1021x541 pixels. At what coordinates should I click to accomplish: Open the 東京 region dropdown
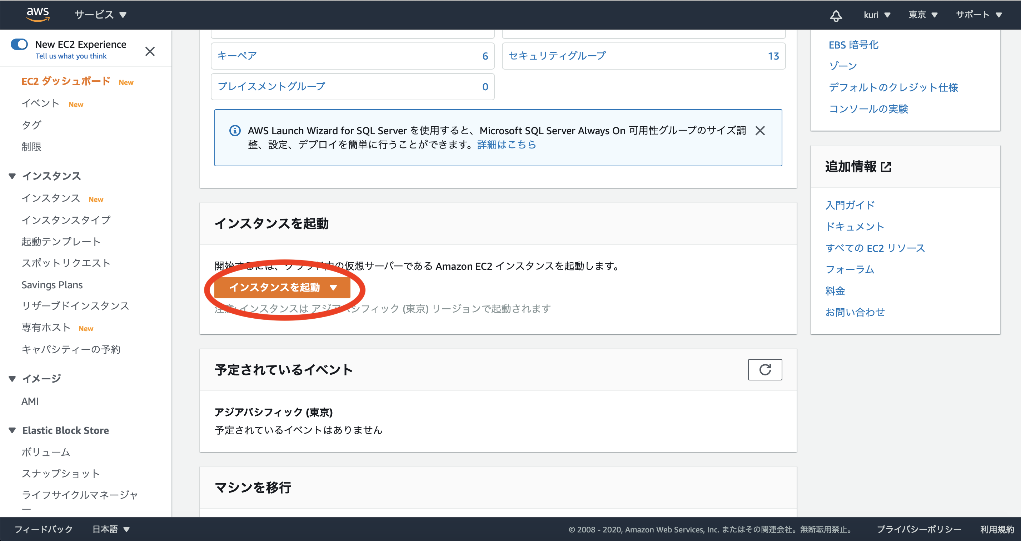tap(923, 15)
